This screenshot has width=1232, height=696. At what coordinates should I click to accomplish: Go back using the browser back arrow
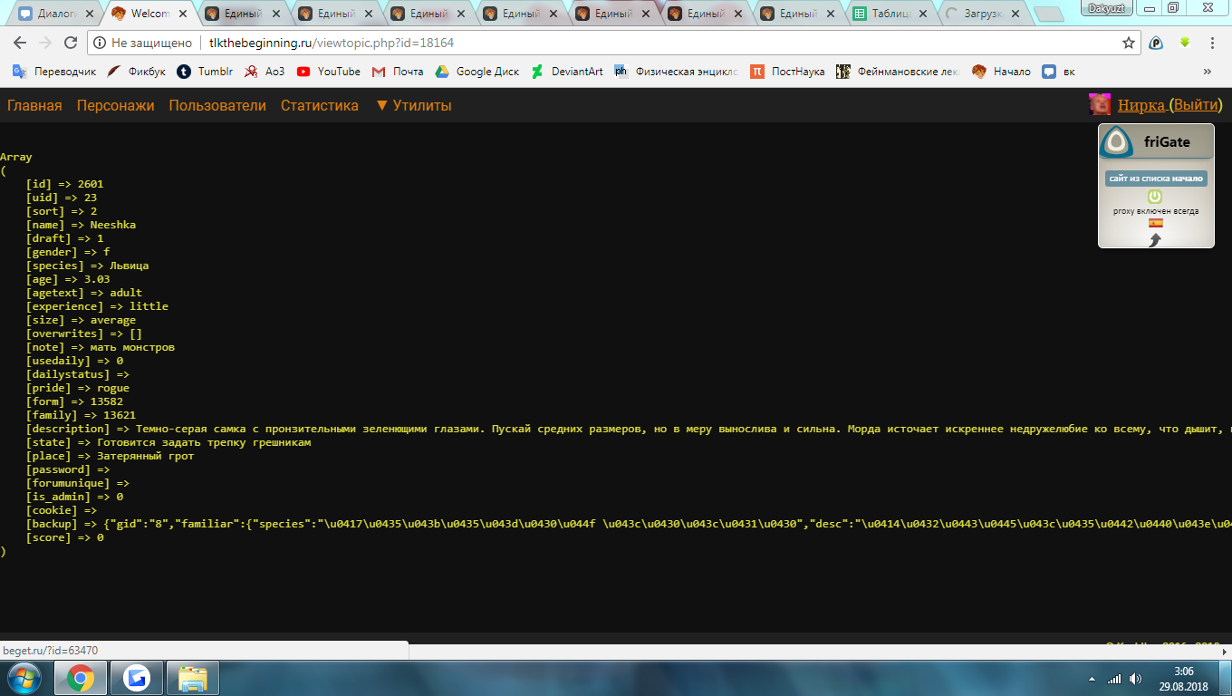(20, 43)
